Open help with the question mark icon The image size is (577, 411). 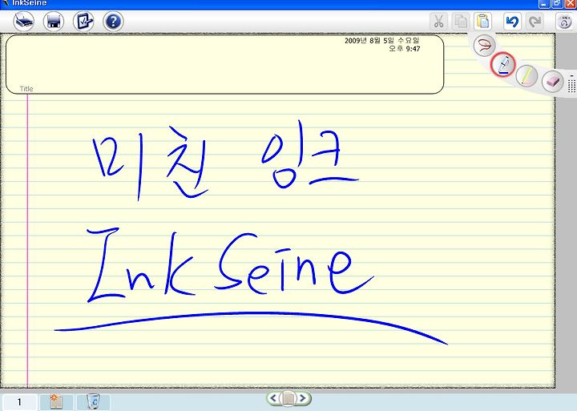pyautogui.click(x=113, y=22)
